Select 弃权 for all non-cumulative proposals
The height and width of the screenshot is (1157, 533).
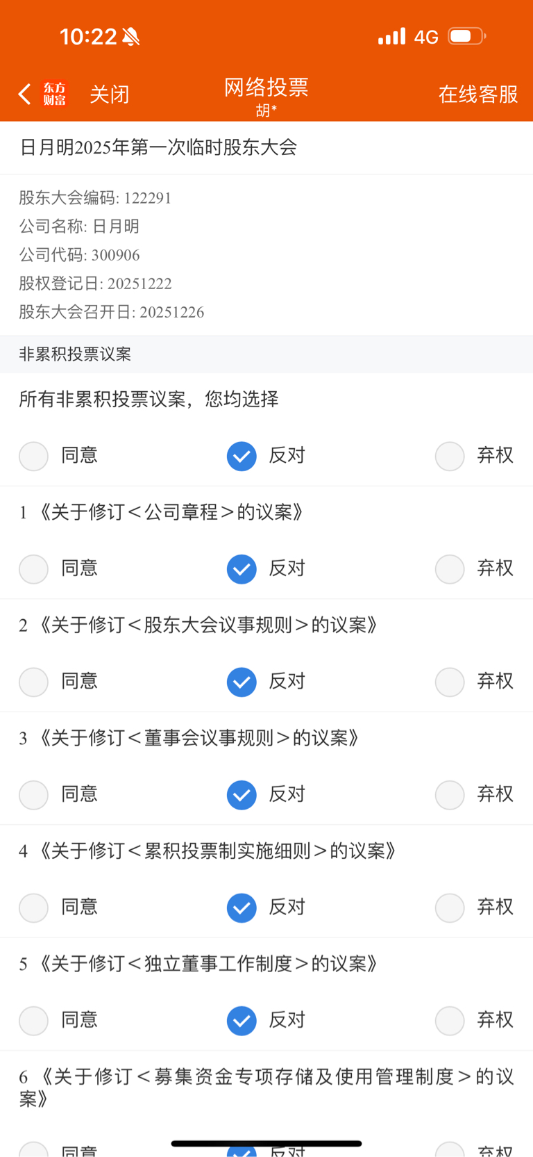coord(450,456)
